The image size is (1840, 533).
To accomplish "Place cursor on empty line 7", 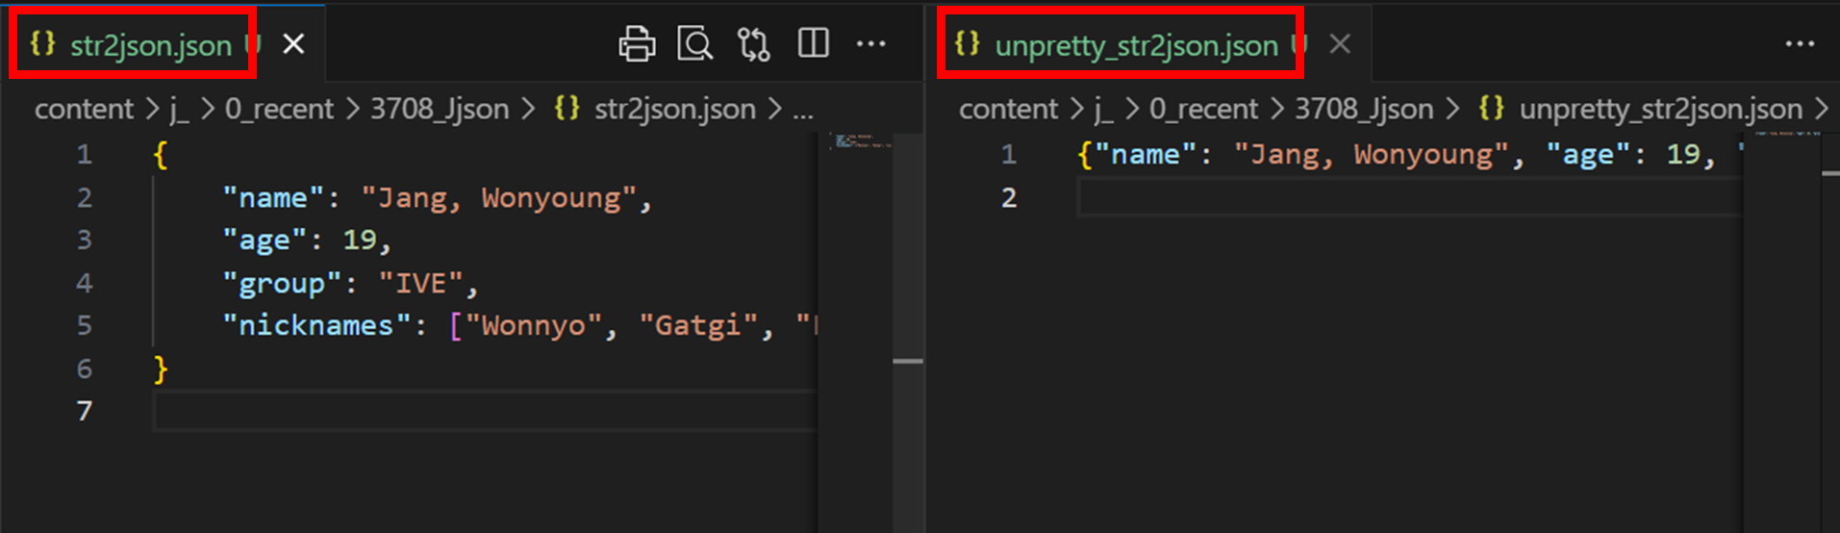I will (x=481, y=412).
